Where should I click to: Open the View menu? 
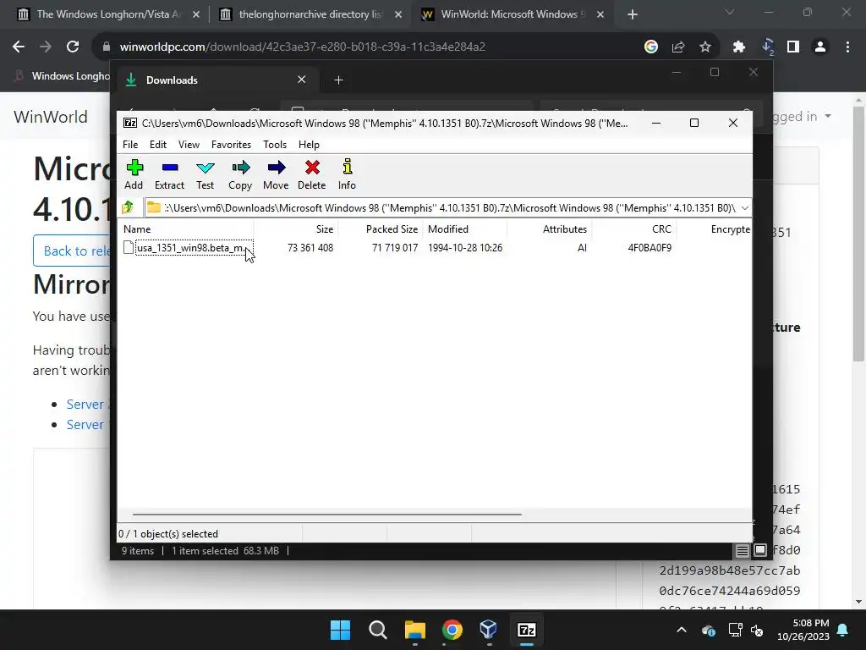[189, 144]
